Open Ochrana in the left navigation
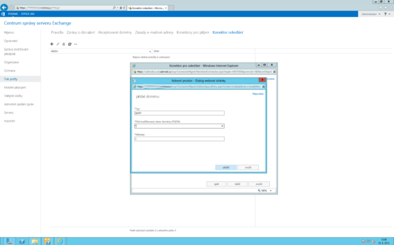 pyautogui.click(x=9, y=71)
